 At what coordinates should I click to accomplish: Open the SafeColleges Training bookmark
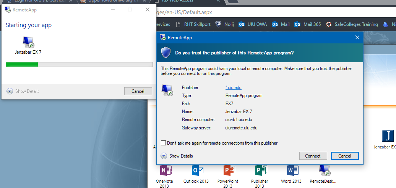[352, 24]
